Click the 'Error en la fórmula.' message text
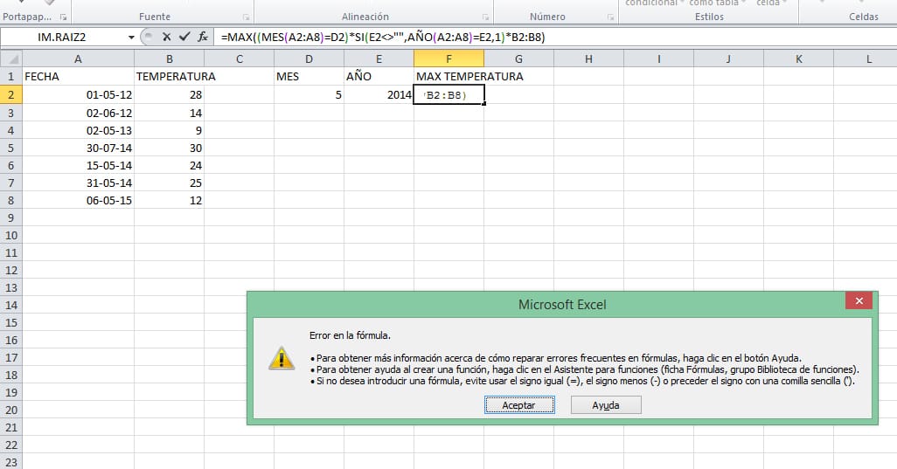Image resolution: width=897 pixels, height=469 pixels. tap(350, 335)
